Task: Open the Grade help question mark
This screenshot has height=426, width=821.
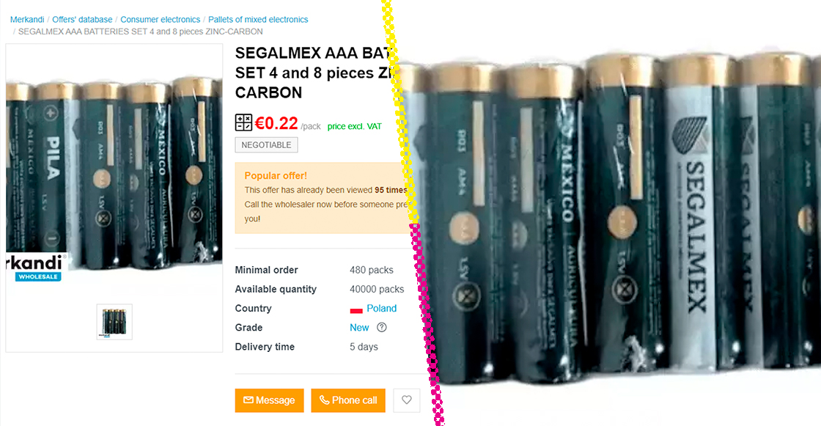Action: tap(382, 328)
